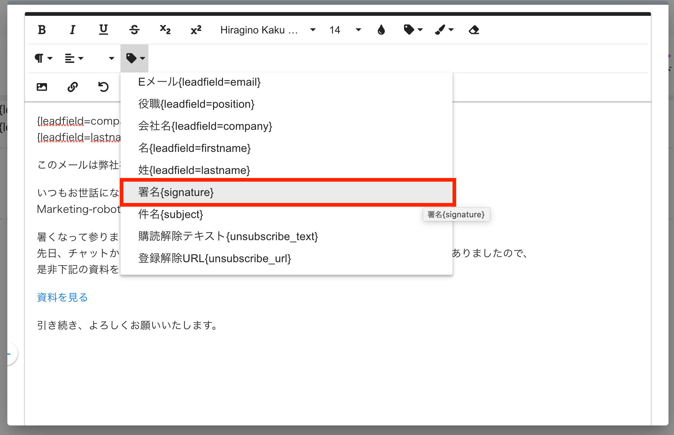Choose 会社名{leadfield=company} menu entry
The height and width of the screenshot is (435, 674).
pyautogui.click(x=205, y=126)
